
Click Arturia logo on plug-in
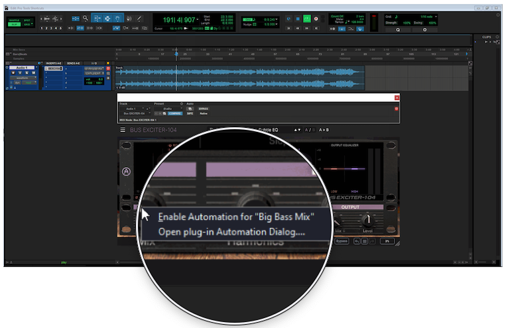[126, 171]
